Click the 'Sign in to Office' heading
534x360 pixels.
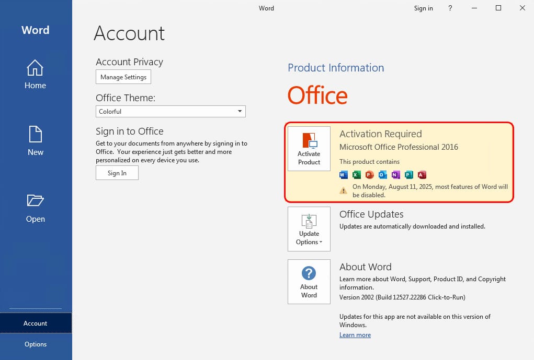[x=129, y=131]
